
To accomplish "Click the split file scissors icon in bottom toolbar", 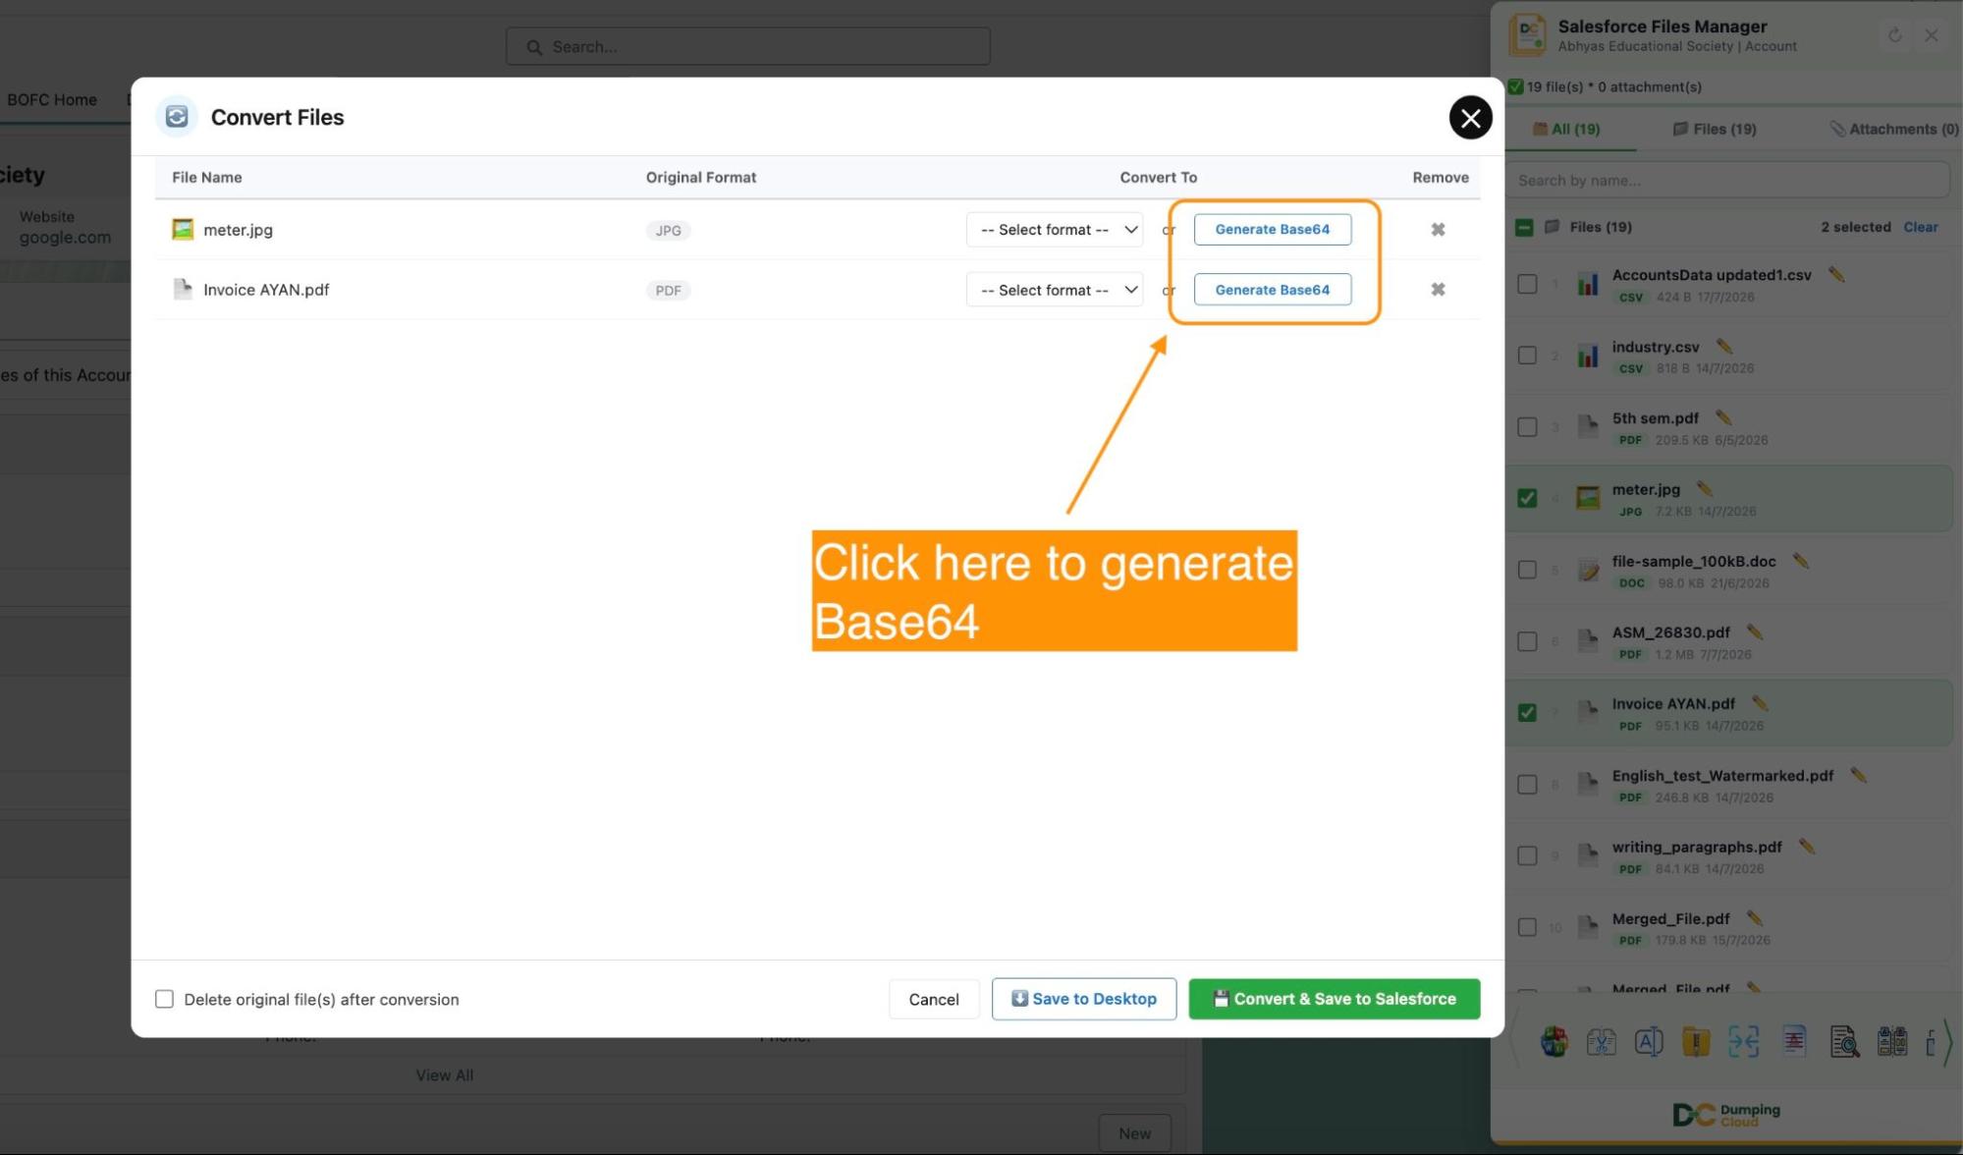I will 1601,1041.
